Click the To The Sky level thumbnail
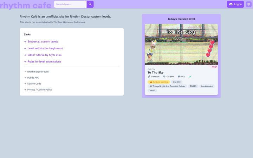The width and height of the screenshot is (253, 158). [181, 44]
